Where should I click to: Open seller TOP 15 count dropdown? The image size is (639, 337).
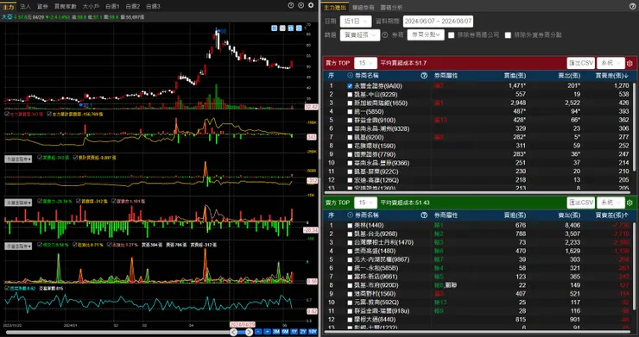[365, 203]
